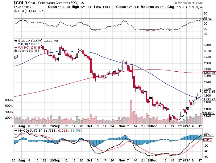Click the Open 1199.40 value
Viewport: 216px width, 163px height.
59,7
